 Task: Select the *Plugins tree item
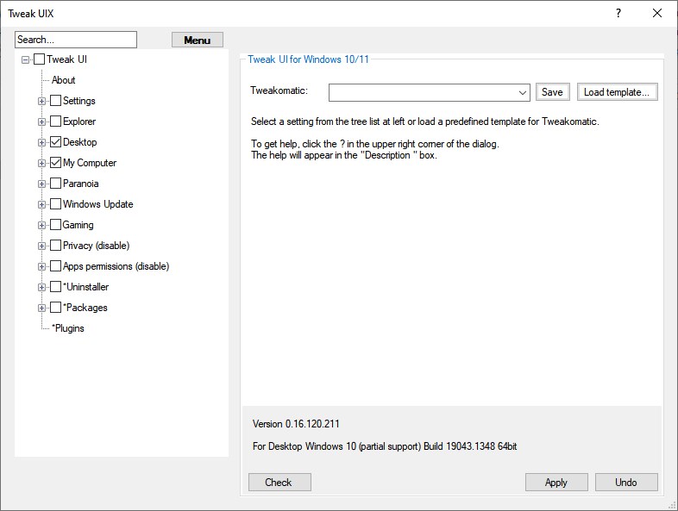[x=68, y=328]
